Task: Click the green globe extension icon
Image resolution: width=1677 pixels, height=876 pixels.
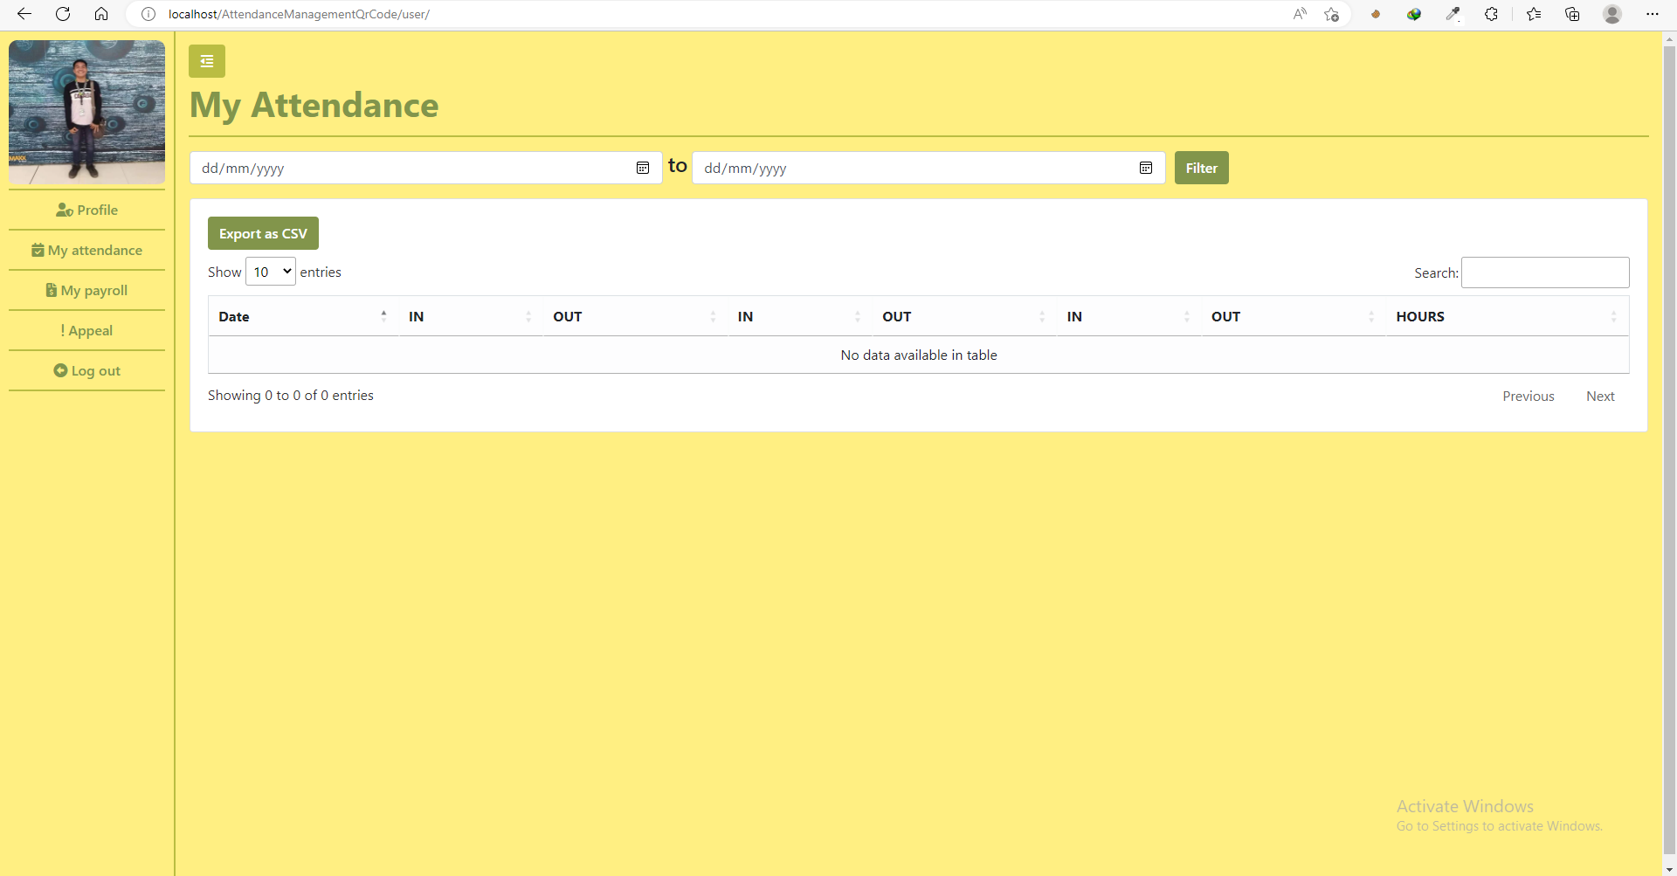Action: pyautogui.click(x=1414, y=14)
